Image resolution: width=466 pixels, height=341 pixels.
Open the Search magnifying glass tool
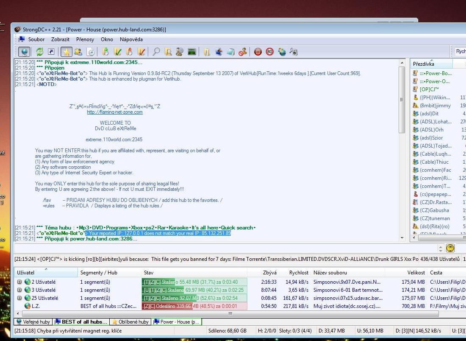coord(156,52)
